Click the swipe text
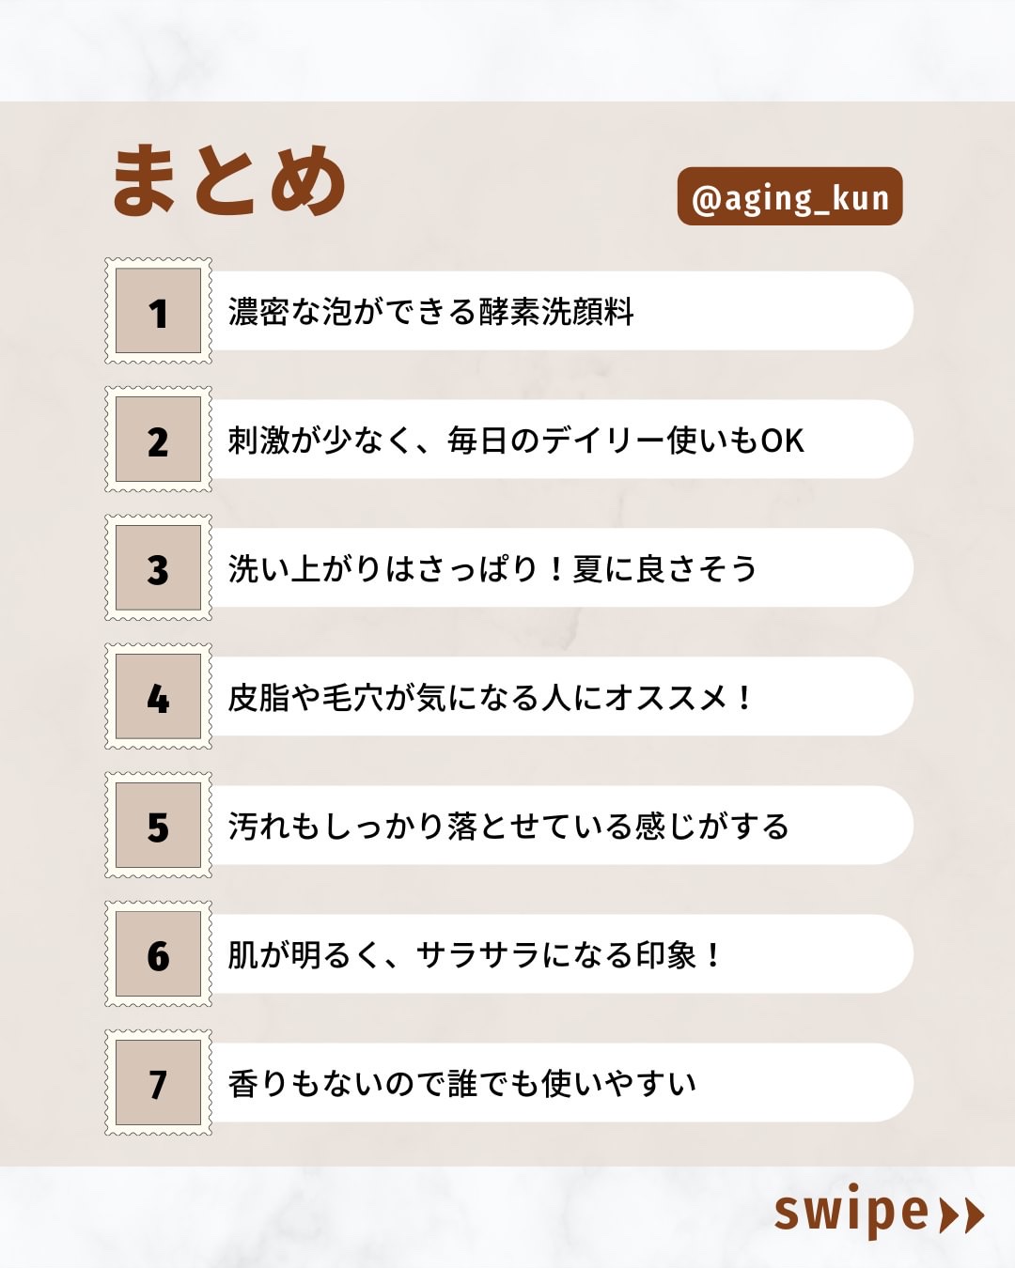Screen dimensions: 1015x1268 pyautogui.click(x=851, y=1212)
